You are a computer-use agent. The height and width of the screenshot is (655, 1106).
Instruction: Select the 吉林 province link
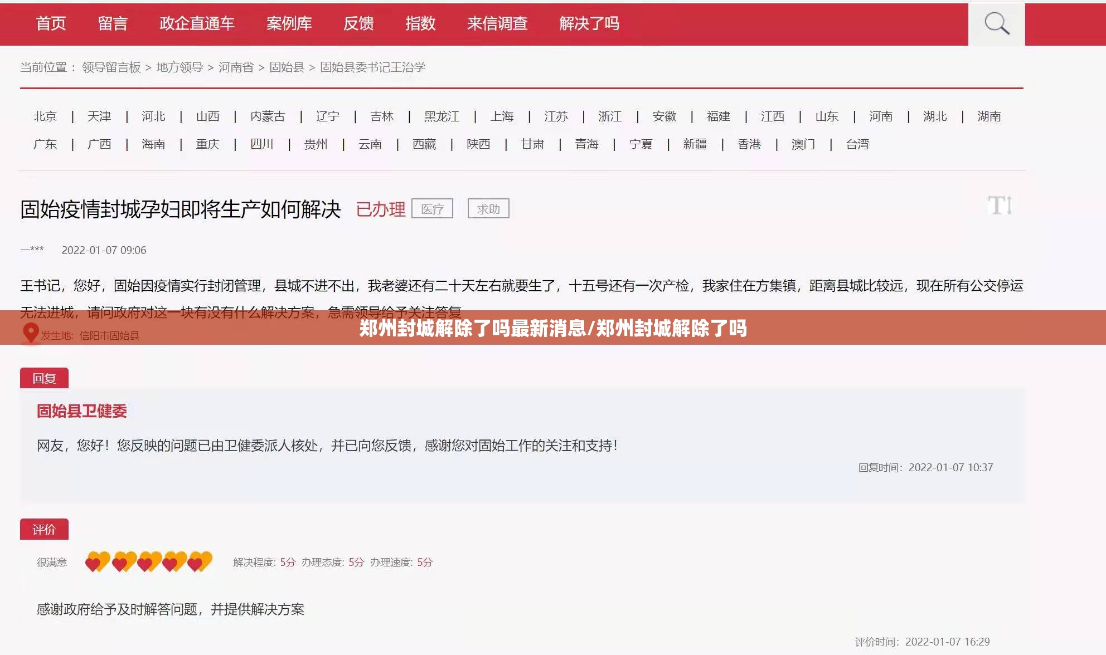pyautogui.click(x=382, y=116)
